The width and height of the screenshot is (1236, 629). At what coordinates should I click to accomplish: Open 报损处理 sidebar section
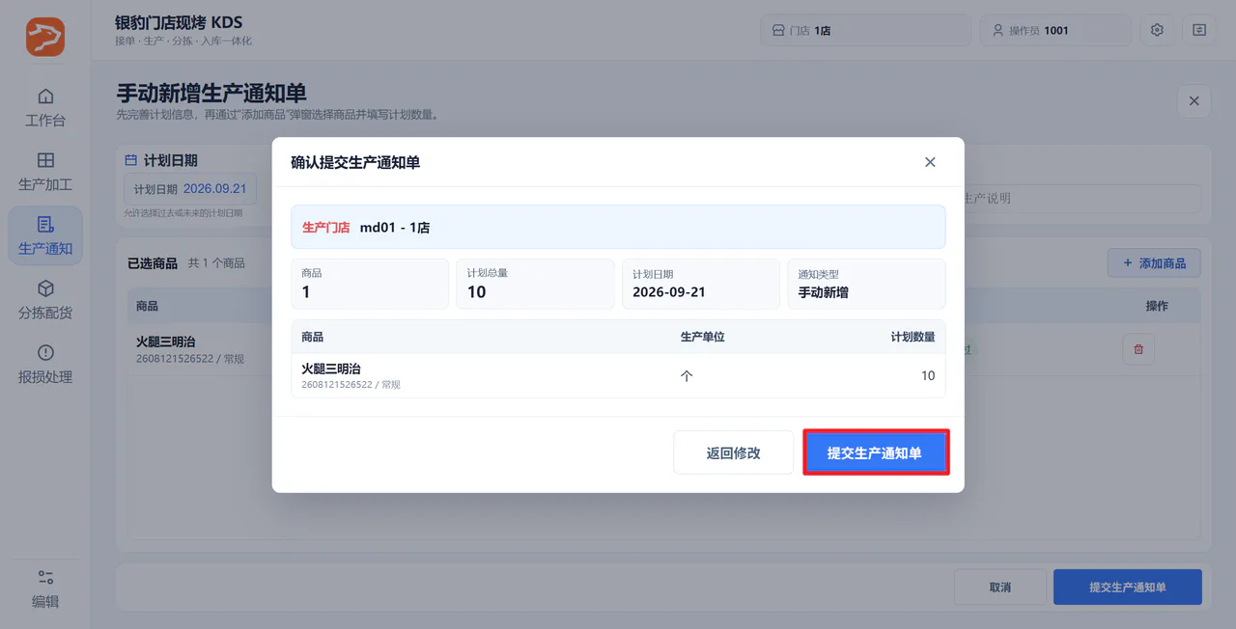45,364
